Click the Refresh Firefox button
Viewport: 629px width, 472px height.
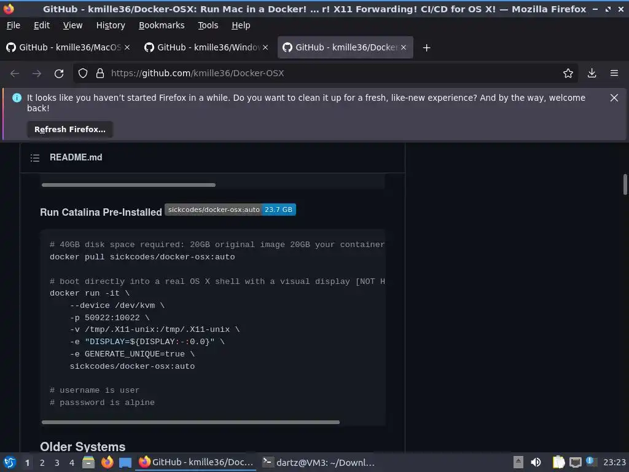click(x=70, y=130)
